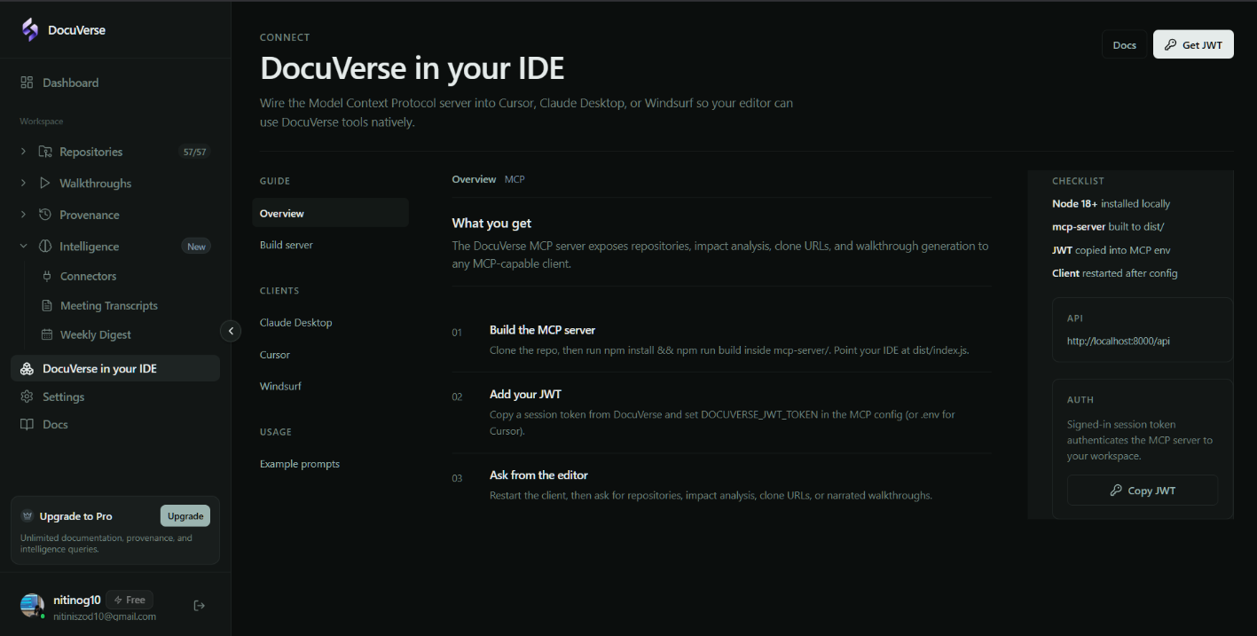Expand the Repositories tree chevron

point(23,152)
